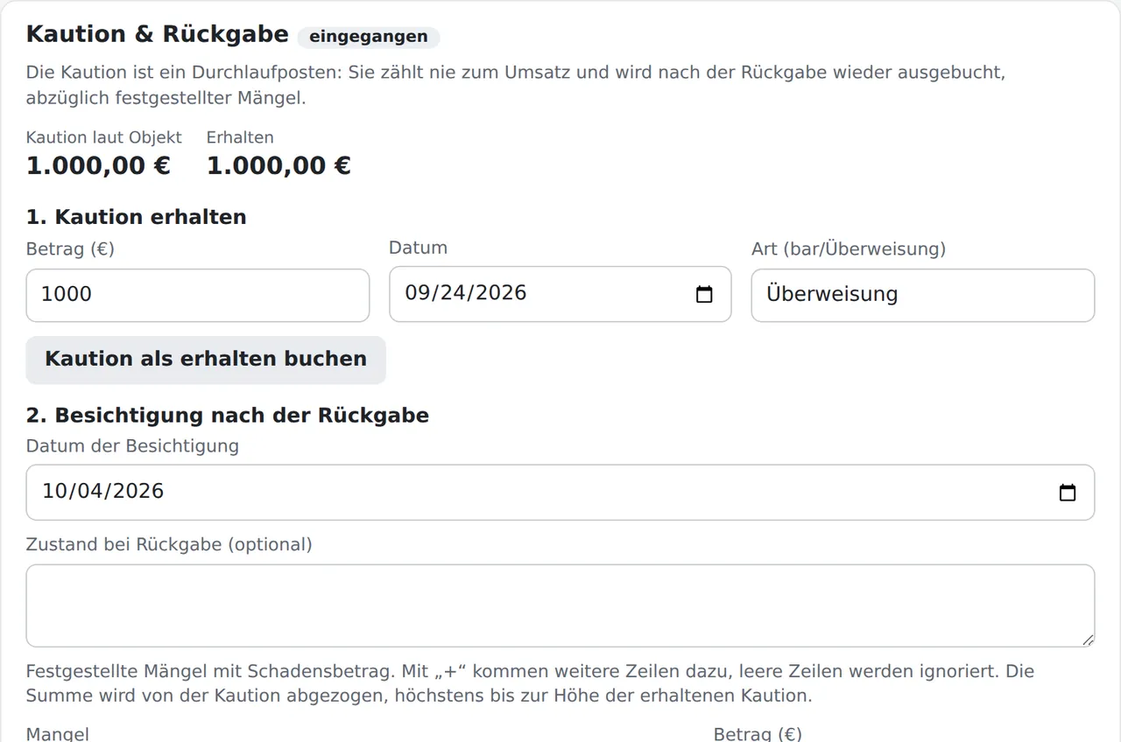Focus the Datum field with 09/24/2026

coord(560,294)
